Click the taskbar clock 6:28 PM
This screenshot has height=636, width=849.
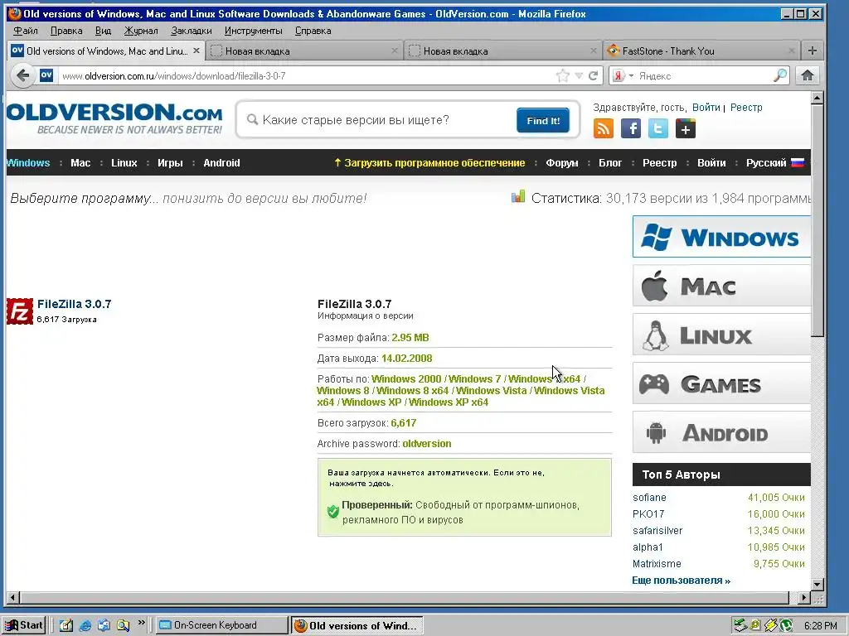tap(820, 626)
